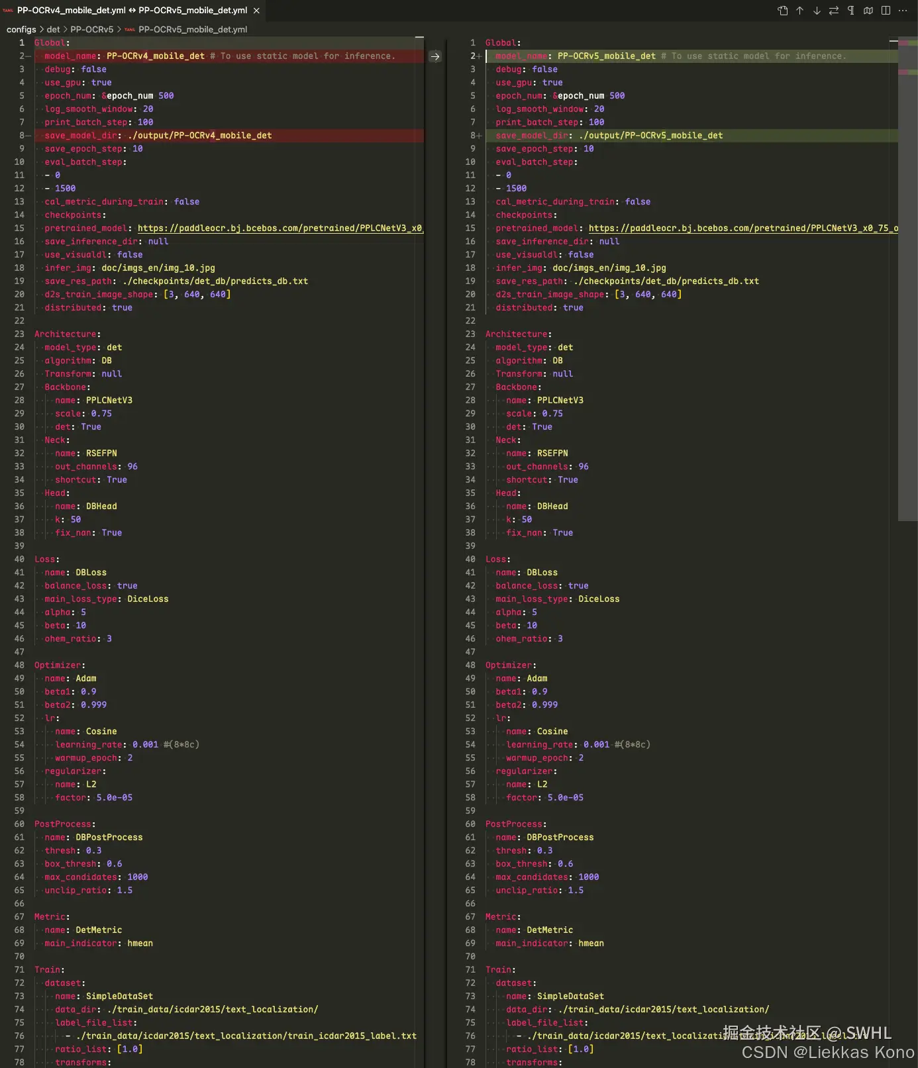This screenshot has height=1068, width=918.
Task: Click 'name: RSEFPN' in modified pane
Action: 537,454
